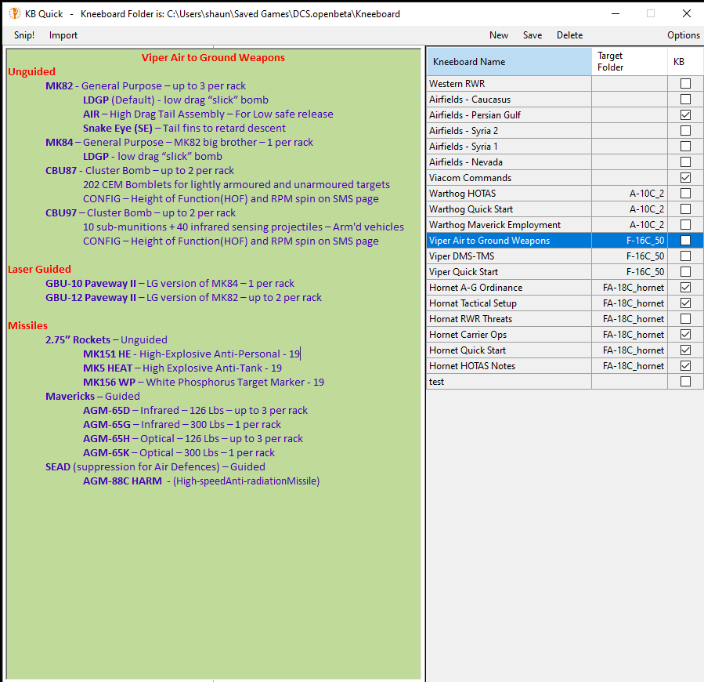Select the Viper DMS-TMS kneeboard row
Viewport: 704px width, 682px height.
(x=509, y=256)
